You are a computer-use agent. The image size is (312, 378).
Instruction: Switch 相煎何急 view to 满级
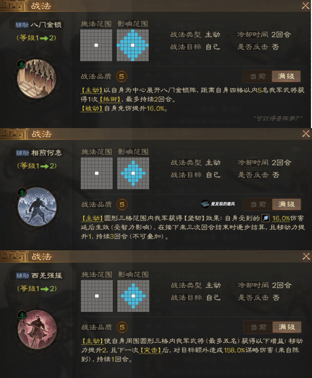point(287,204)
